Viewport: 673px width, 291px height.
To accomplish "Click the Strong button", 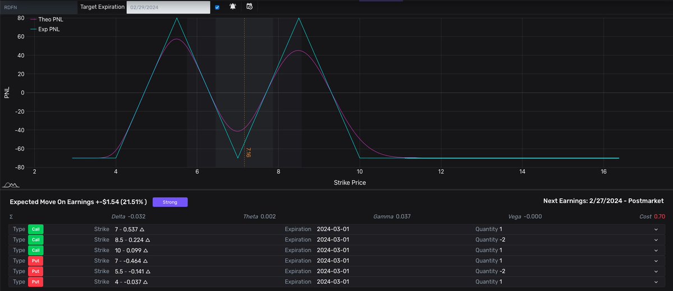I will pyautogui.click(x=170, y=202).
